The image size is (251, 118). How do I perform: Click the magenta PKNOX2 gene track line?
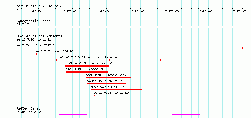(x=130, y=115)
